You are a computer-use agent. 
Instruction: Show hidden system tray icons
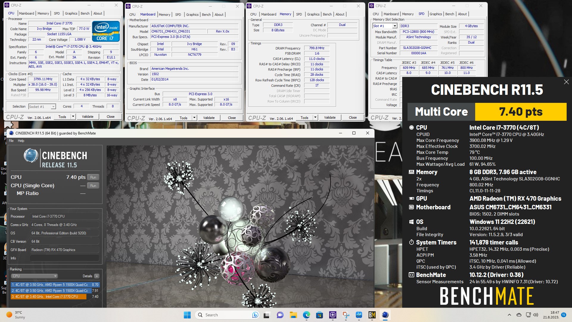(x=509, y=315)
